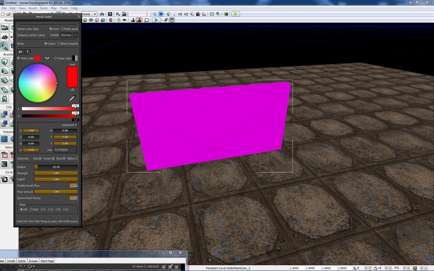Disable the Enable brush flow toggle

click(x=73, y=185)
